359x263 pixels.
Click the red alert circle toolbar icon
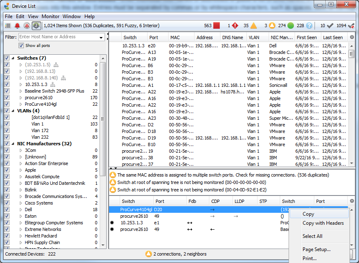tap(27, 26)
